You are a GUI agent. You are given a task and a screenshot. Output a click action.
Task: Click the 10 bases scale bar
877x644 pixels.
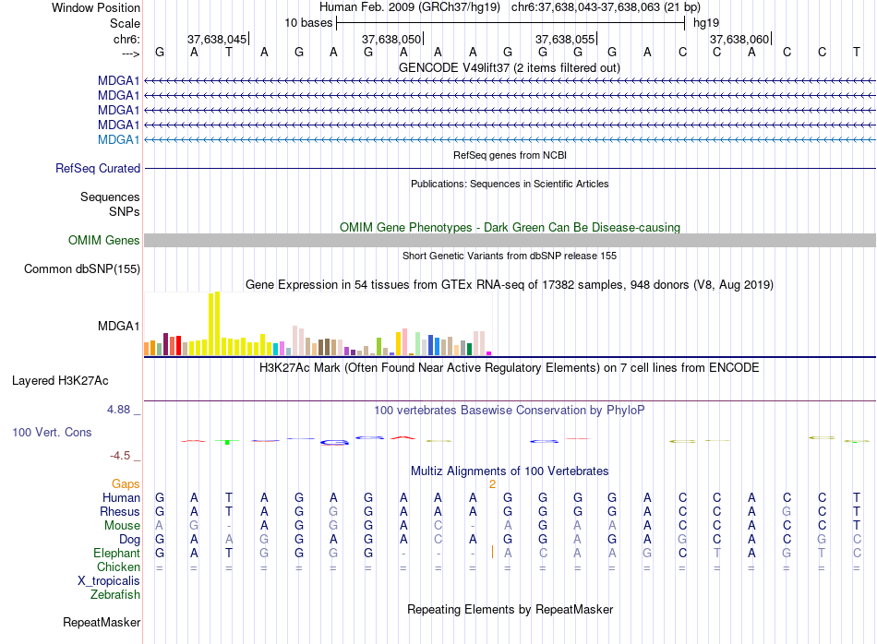[x=511, y=23]
